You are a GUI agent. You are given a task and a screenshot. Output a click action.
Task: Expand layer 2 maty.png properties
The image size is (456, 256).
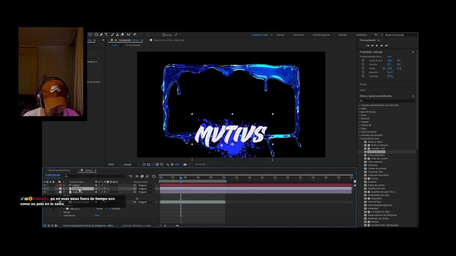[57, 189]
